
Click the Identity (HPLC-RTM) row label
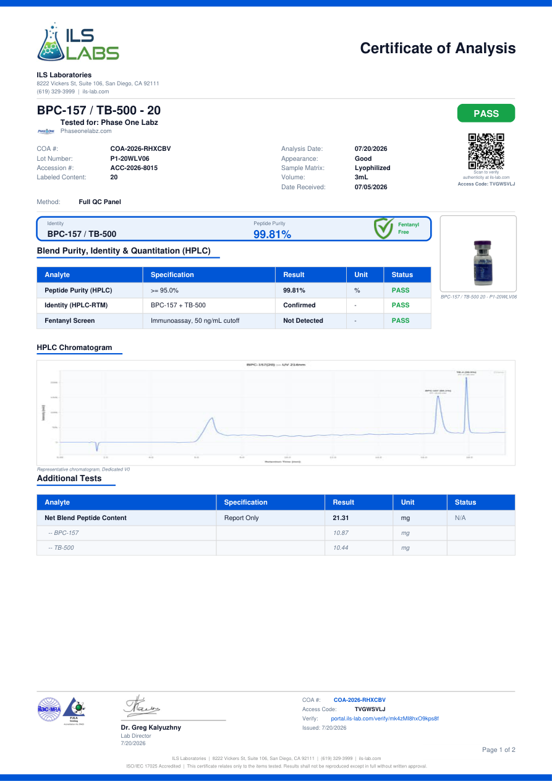75,305
